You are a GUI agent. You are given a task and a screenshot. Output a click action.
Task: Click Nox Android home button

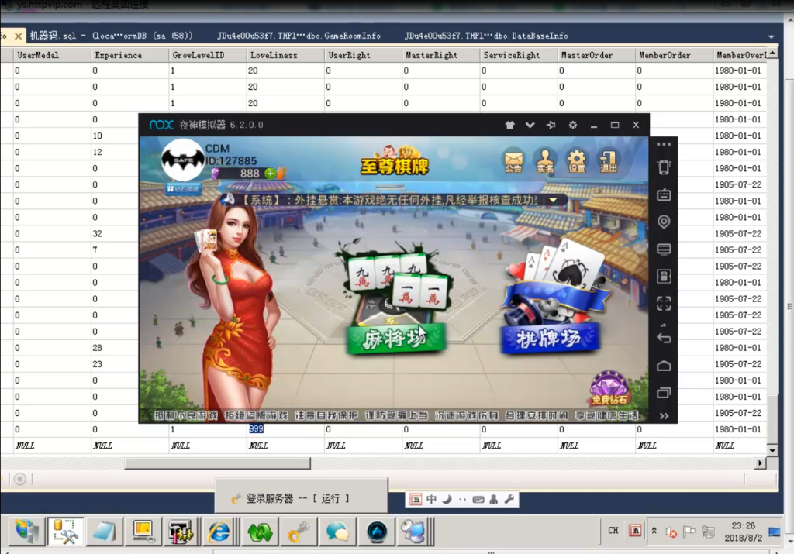pyautogui.click(x=664, y=366)
